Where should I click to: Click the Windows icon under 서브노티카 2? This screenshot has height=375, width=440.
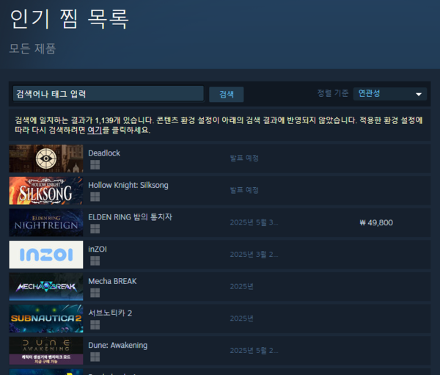click(x=95, y=324)
